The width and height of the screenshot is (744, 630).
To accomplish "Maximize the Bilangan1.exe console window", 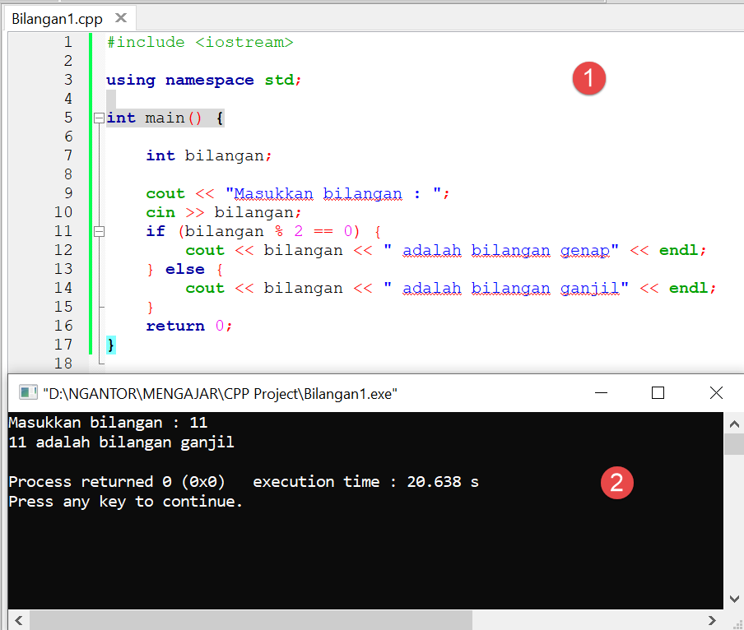I will point(658,392).
